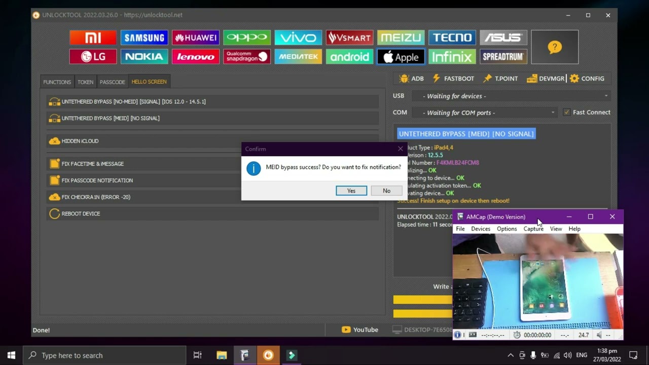
Task: Open the YouTube link in status bar
Action: tap(360, 330)
